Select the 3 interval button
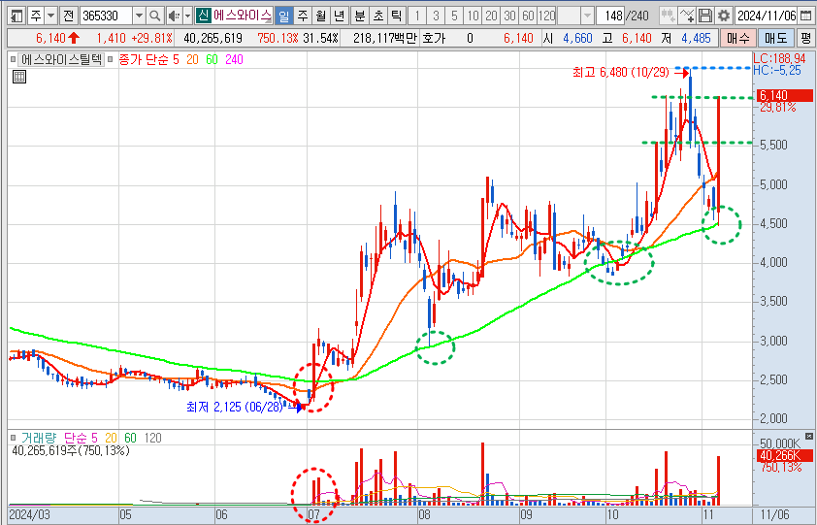Image resolution: width=817 pixels, height=525 pixels. tap(436, 16)
